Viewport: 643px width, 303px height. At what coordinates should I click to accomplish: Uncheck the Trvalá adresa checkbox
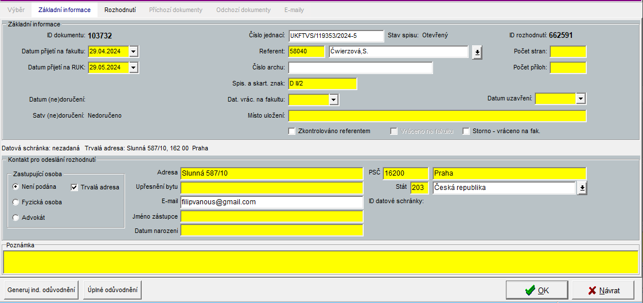pyautogui.click(x=75, y=187)
